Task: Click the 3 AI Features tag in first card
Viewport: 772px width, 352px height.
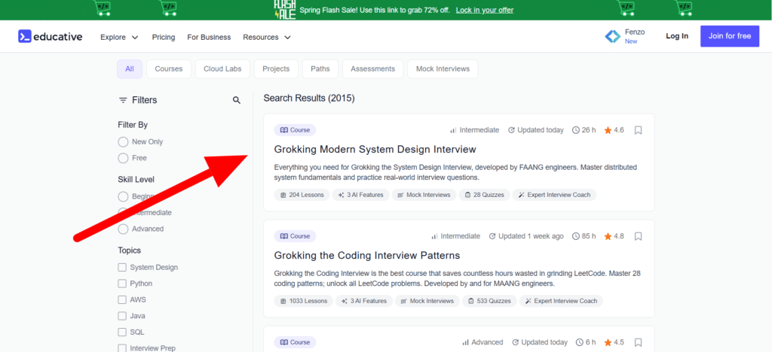Action: (x=361, y=195)
